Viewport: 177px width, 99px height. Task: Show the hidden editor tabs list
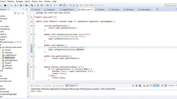157,10
